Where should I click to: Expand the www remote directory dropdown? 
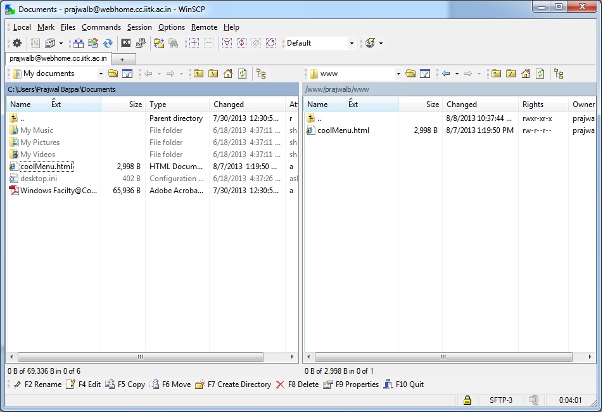tap(398, 73)
